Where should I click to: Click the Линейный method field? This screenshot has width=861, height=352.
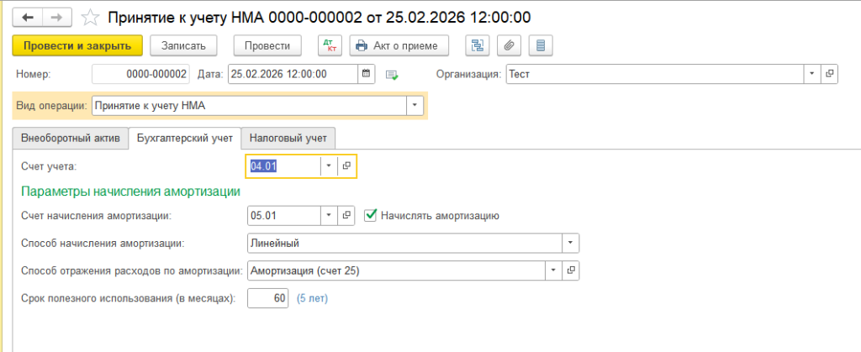pos(405,243)
